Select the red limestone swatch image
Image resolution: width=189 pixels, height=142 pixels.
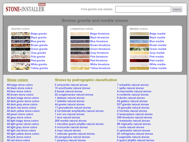pyautogui.click(x=80, y=60)
